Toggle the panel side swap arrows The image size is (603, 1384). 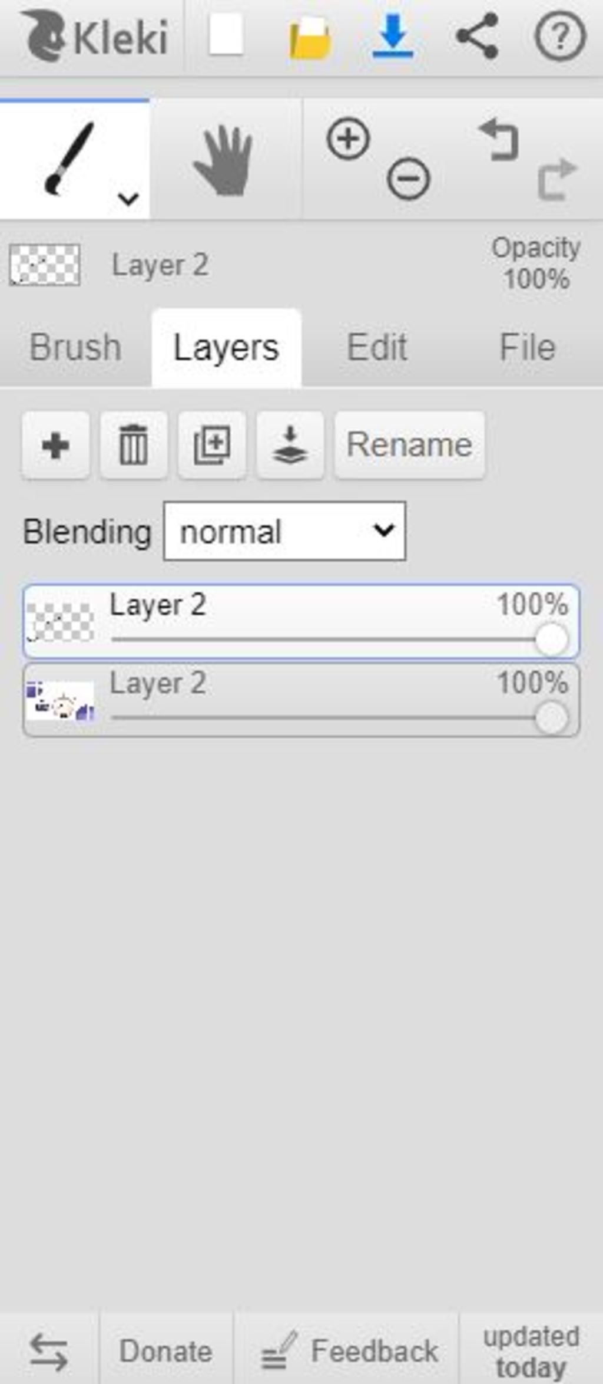[x=48, y=1352]
